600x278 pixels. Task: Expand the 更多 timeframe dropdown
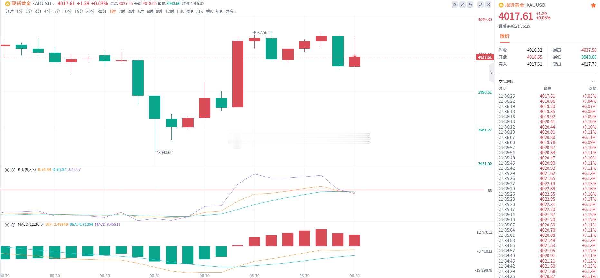[231, 12]
